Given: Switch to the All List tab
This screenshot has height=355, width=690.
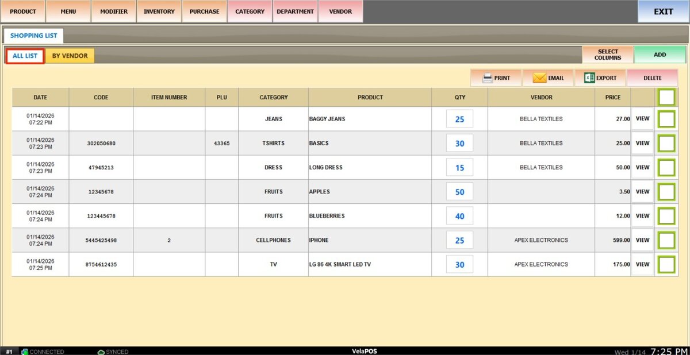Looking at the screenshot, I should point(25,56).
